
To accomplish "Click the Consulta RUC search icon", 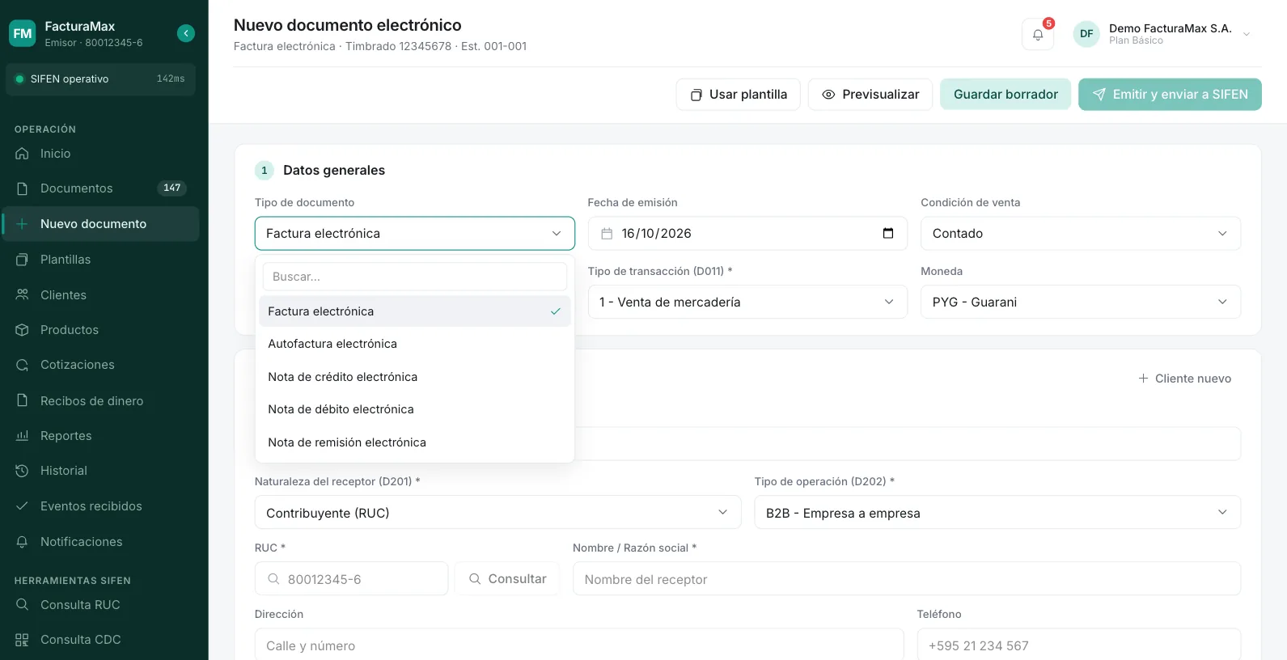I will click(23, 605).
